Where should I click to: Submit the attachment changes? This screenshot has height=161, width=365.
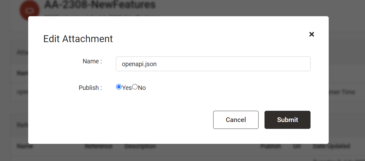coord(287,120)
